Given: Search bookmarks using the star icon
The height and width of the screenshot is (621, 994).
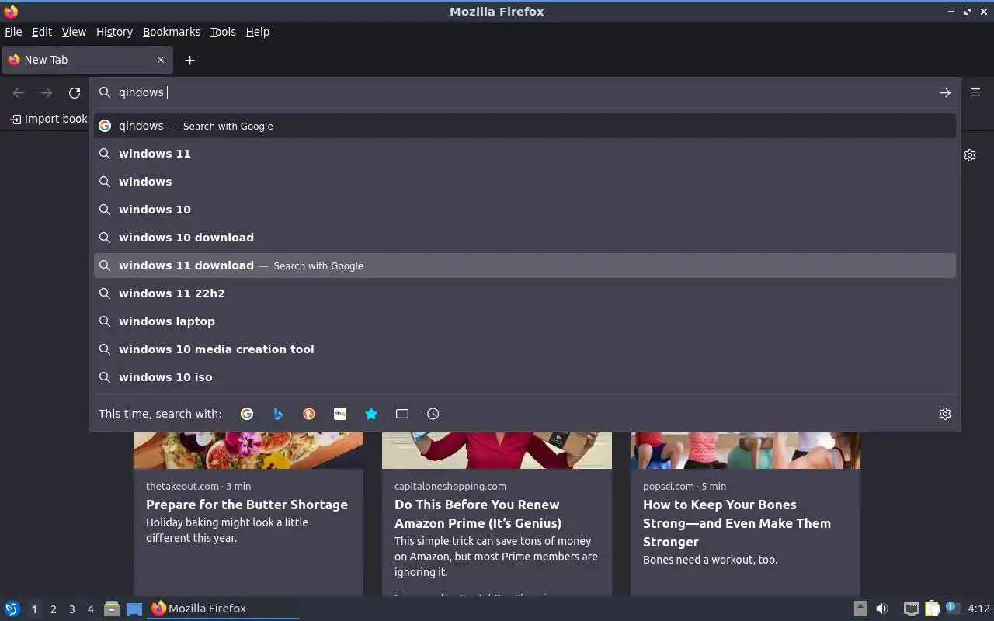Looking at the screenshot, I should click(371, 414).
